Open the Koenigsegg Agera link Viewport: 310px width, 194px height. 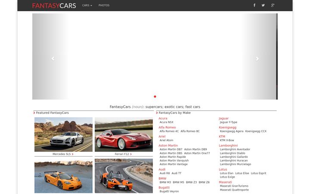click(x=232, y=131)
